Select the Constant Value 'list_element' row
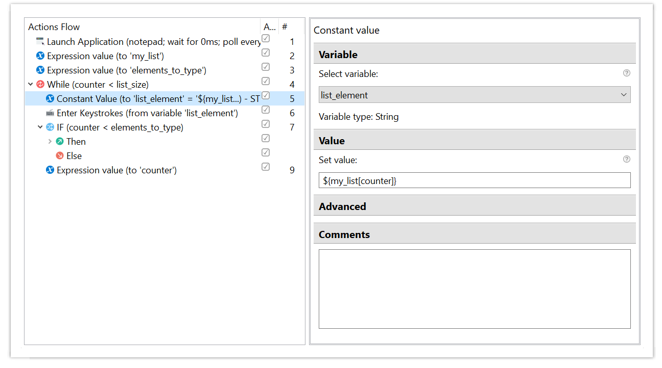Screen dimensions: 662x368 (164, 98)
